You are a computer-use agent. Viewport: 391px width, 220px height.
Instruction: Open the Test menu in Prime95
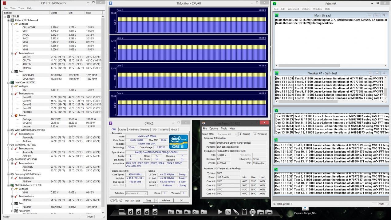coord(276,9)
